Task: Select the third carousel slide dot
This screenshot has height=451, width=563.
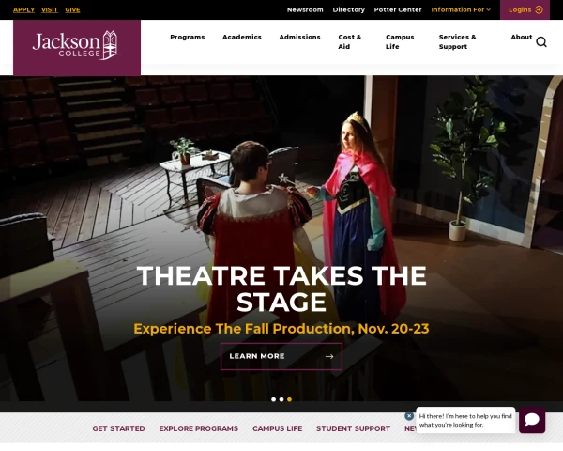Action: coord(289,399)
